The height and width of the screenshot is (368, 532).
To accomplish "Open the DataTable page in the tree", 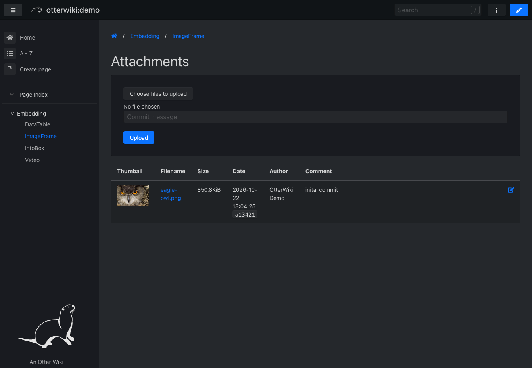I will [38, 124].
